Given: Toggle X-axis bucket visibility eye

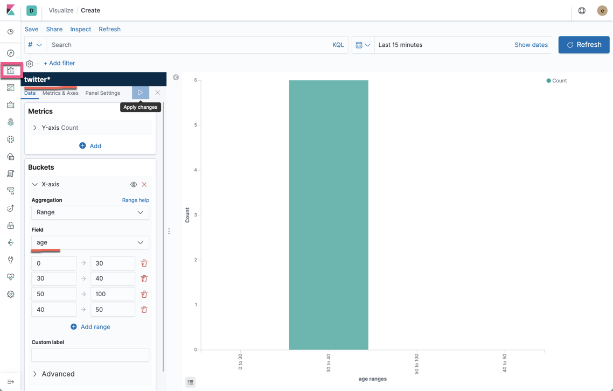Looking at the screenshot, I should click(x=133, y=185).
